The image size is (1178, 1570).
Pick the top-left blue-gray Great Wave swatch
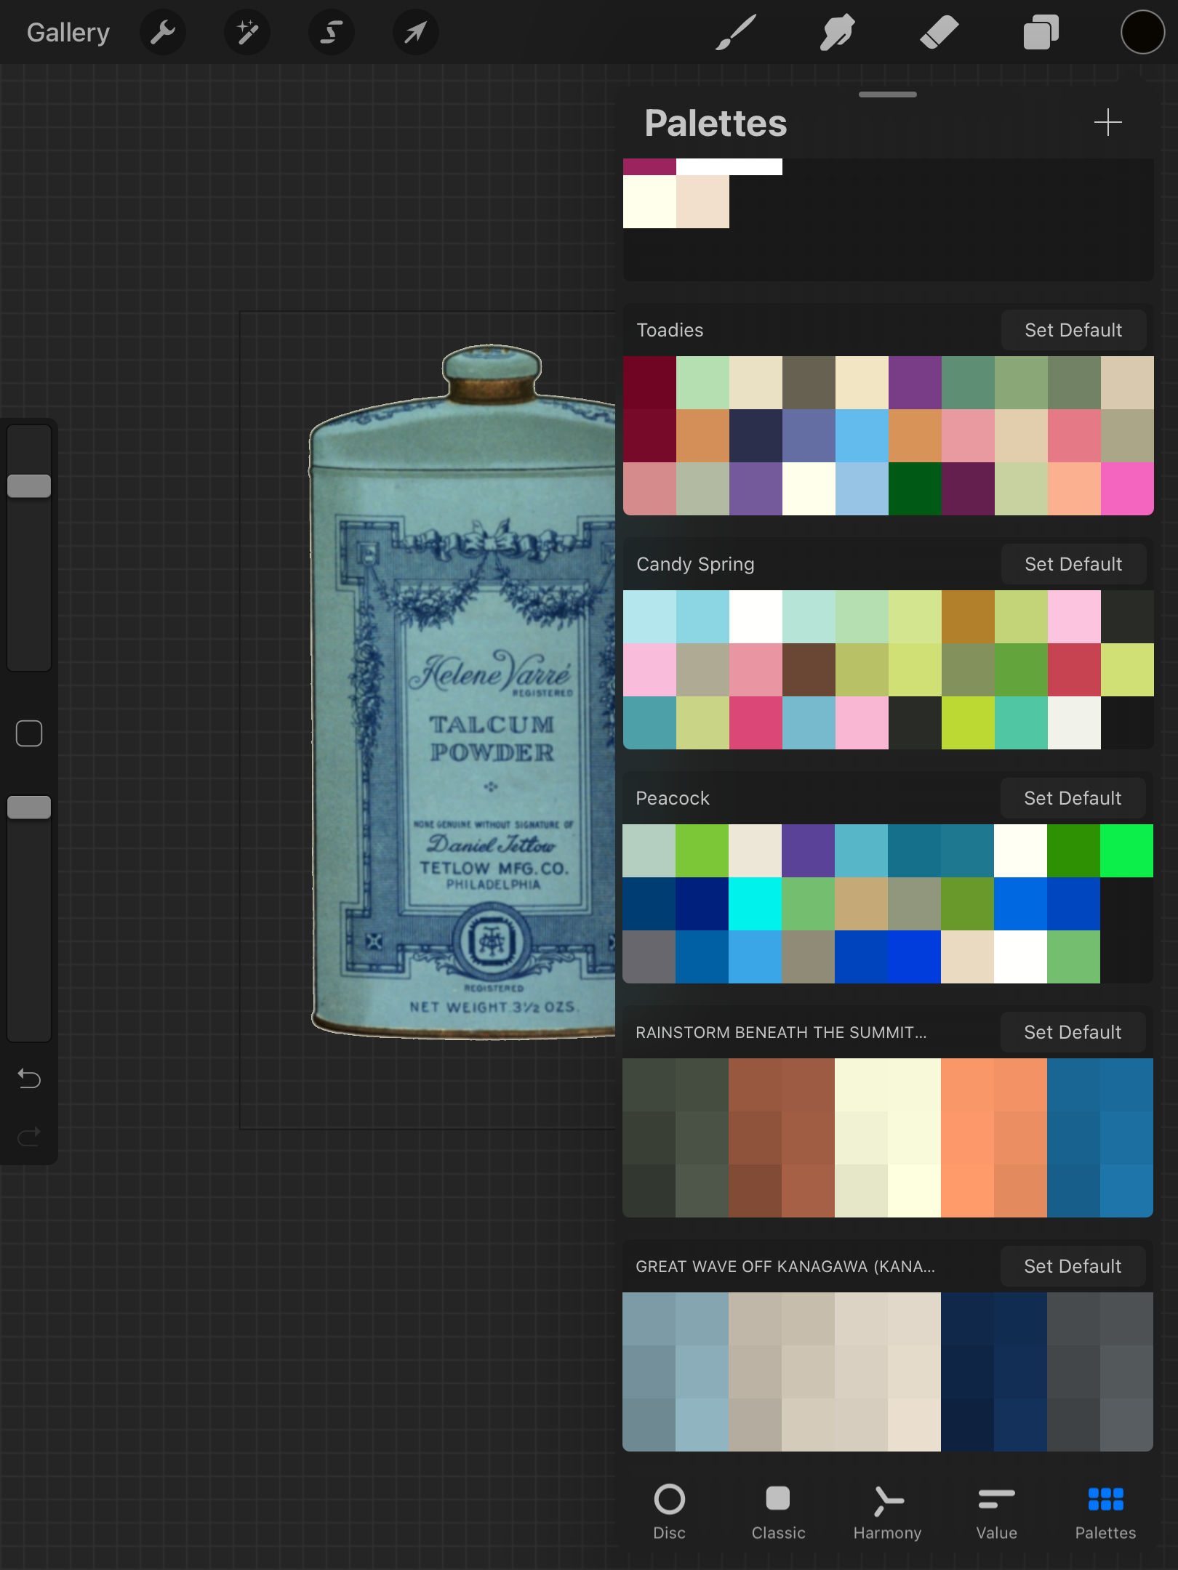pyautogui.click(x=649, y=1319)
